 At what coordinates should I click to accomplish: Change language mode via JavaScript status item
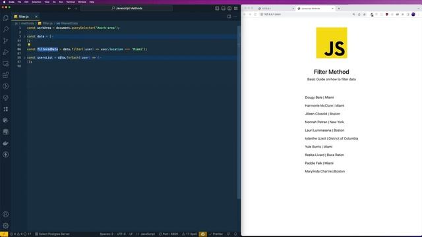click(146, 234)
